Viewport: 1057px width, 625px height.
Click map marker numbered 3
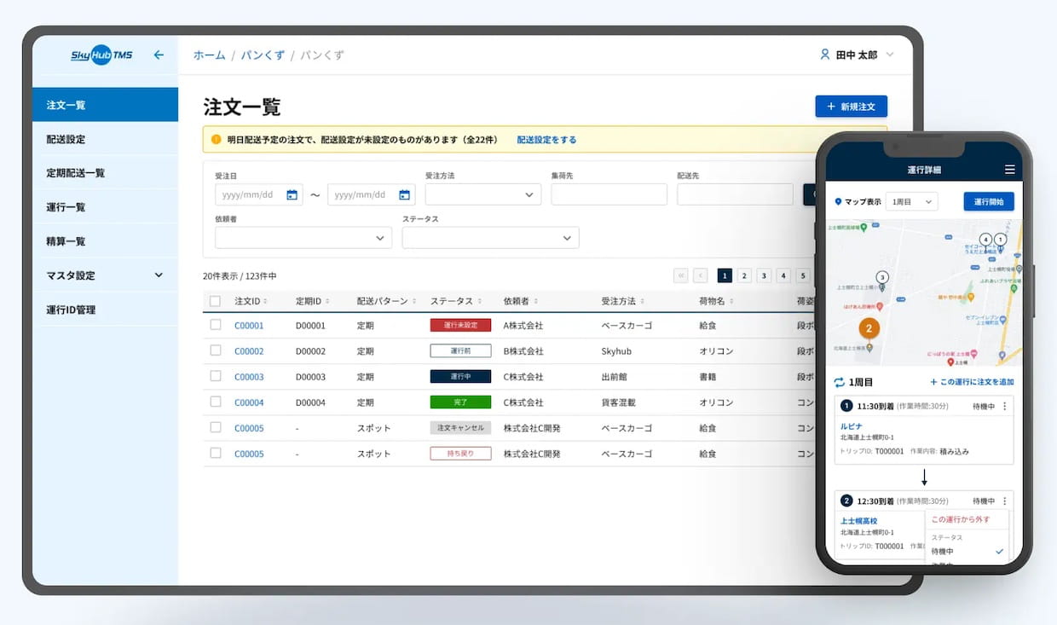click(x=882, y=277)
